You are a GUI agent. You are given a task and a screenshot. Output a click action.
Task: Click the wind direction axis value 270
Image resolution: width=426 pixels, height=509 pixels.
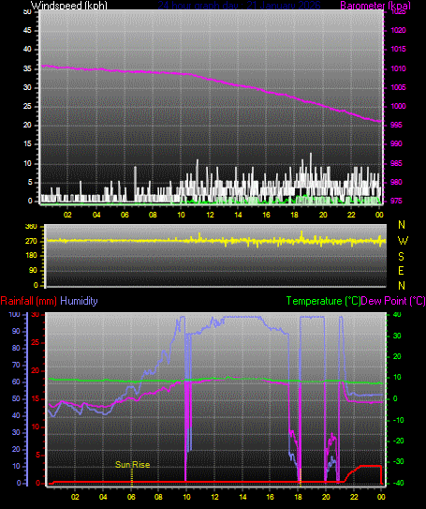[31, 242]
